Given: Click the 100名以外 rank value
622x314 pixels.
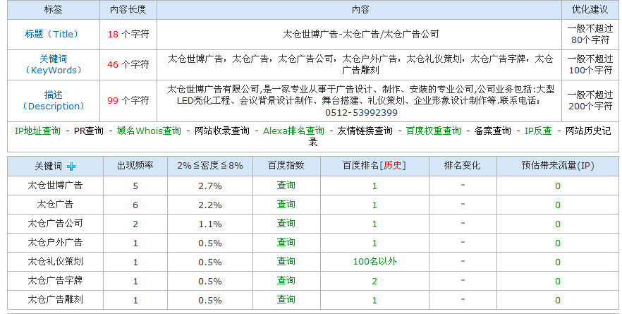Looking at the screenshot, I should coord(375,262).
